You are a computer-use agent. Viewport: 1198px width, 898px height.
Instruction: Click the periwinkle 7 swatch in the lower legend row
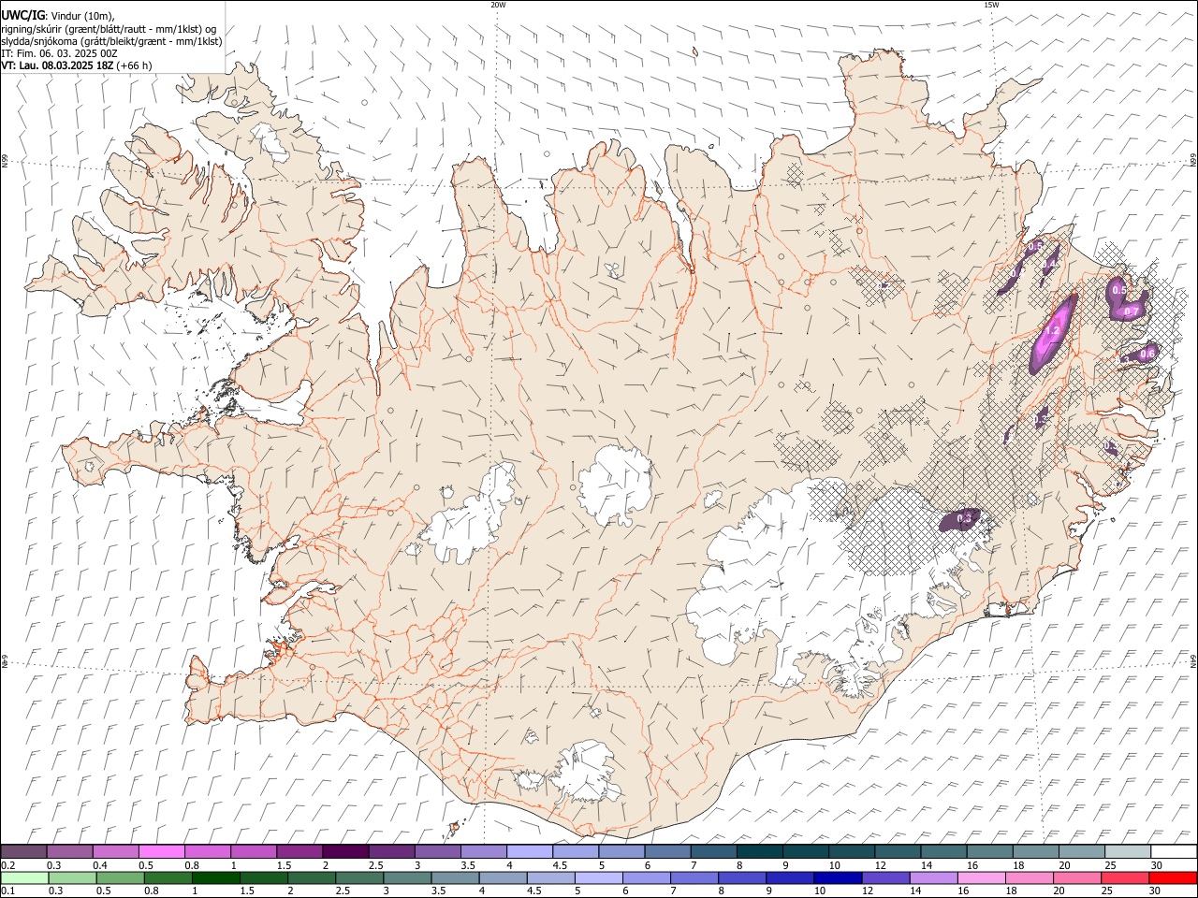click(x=694, y=878)
